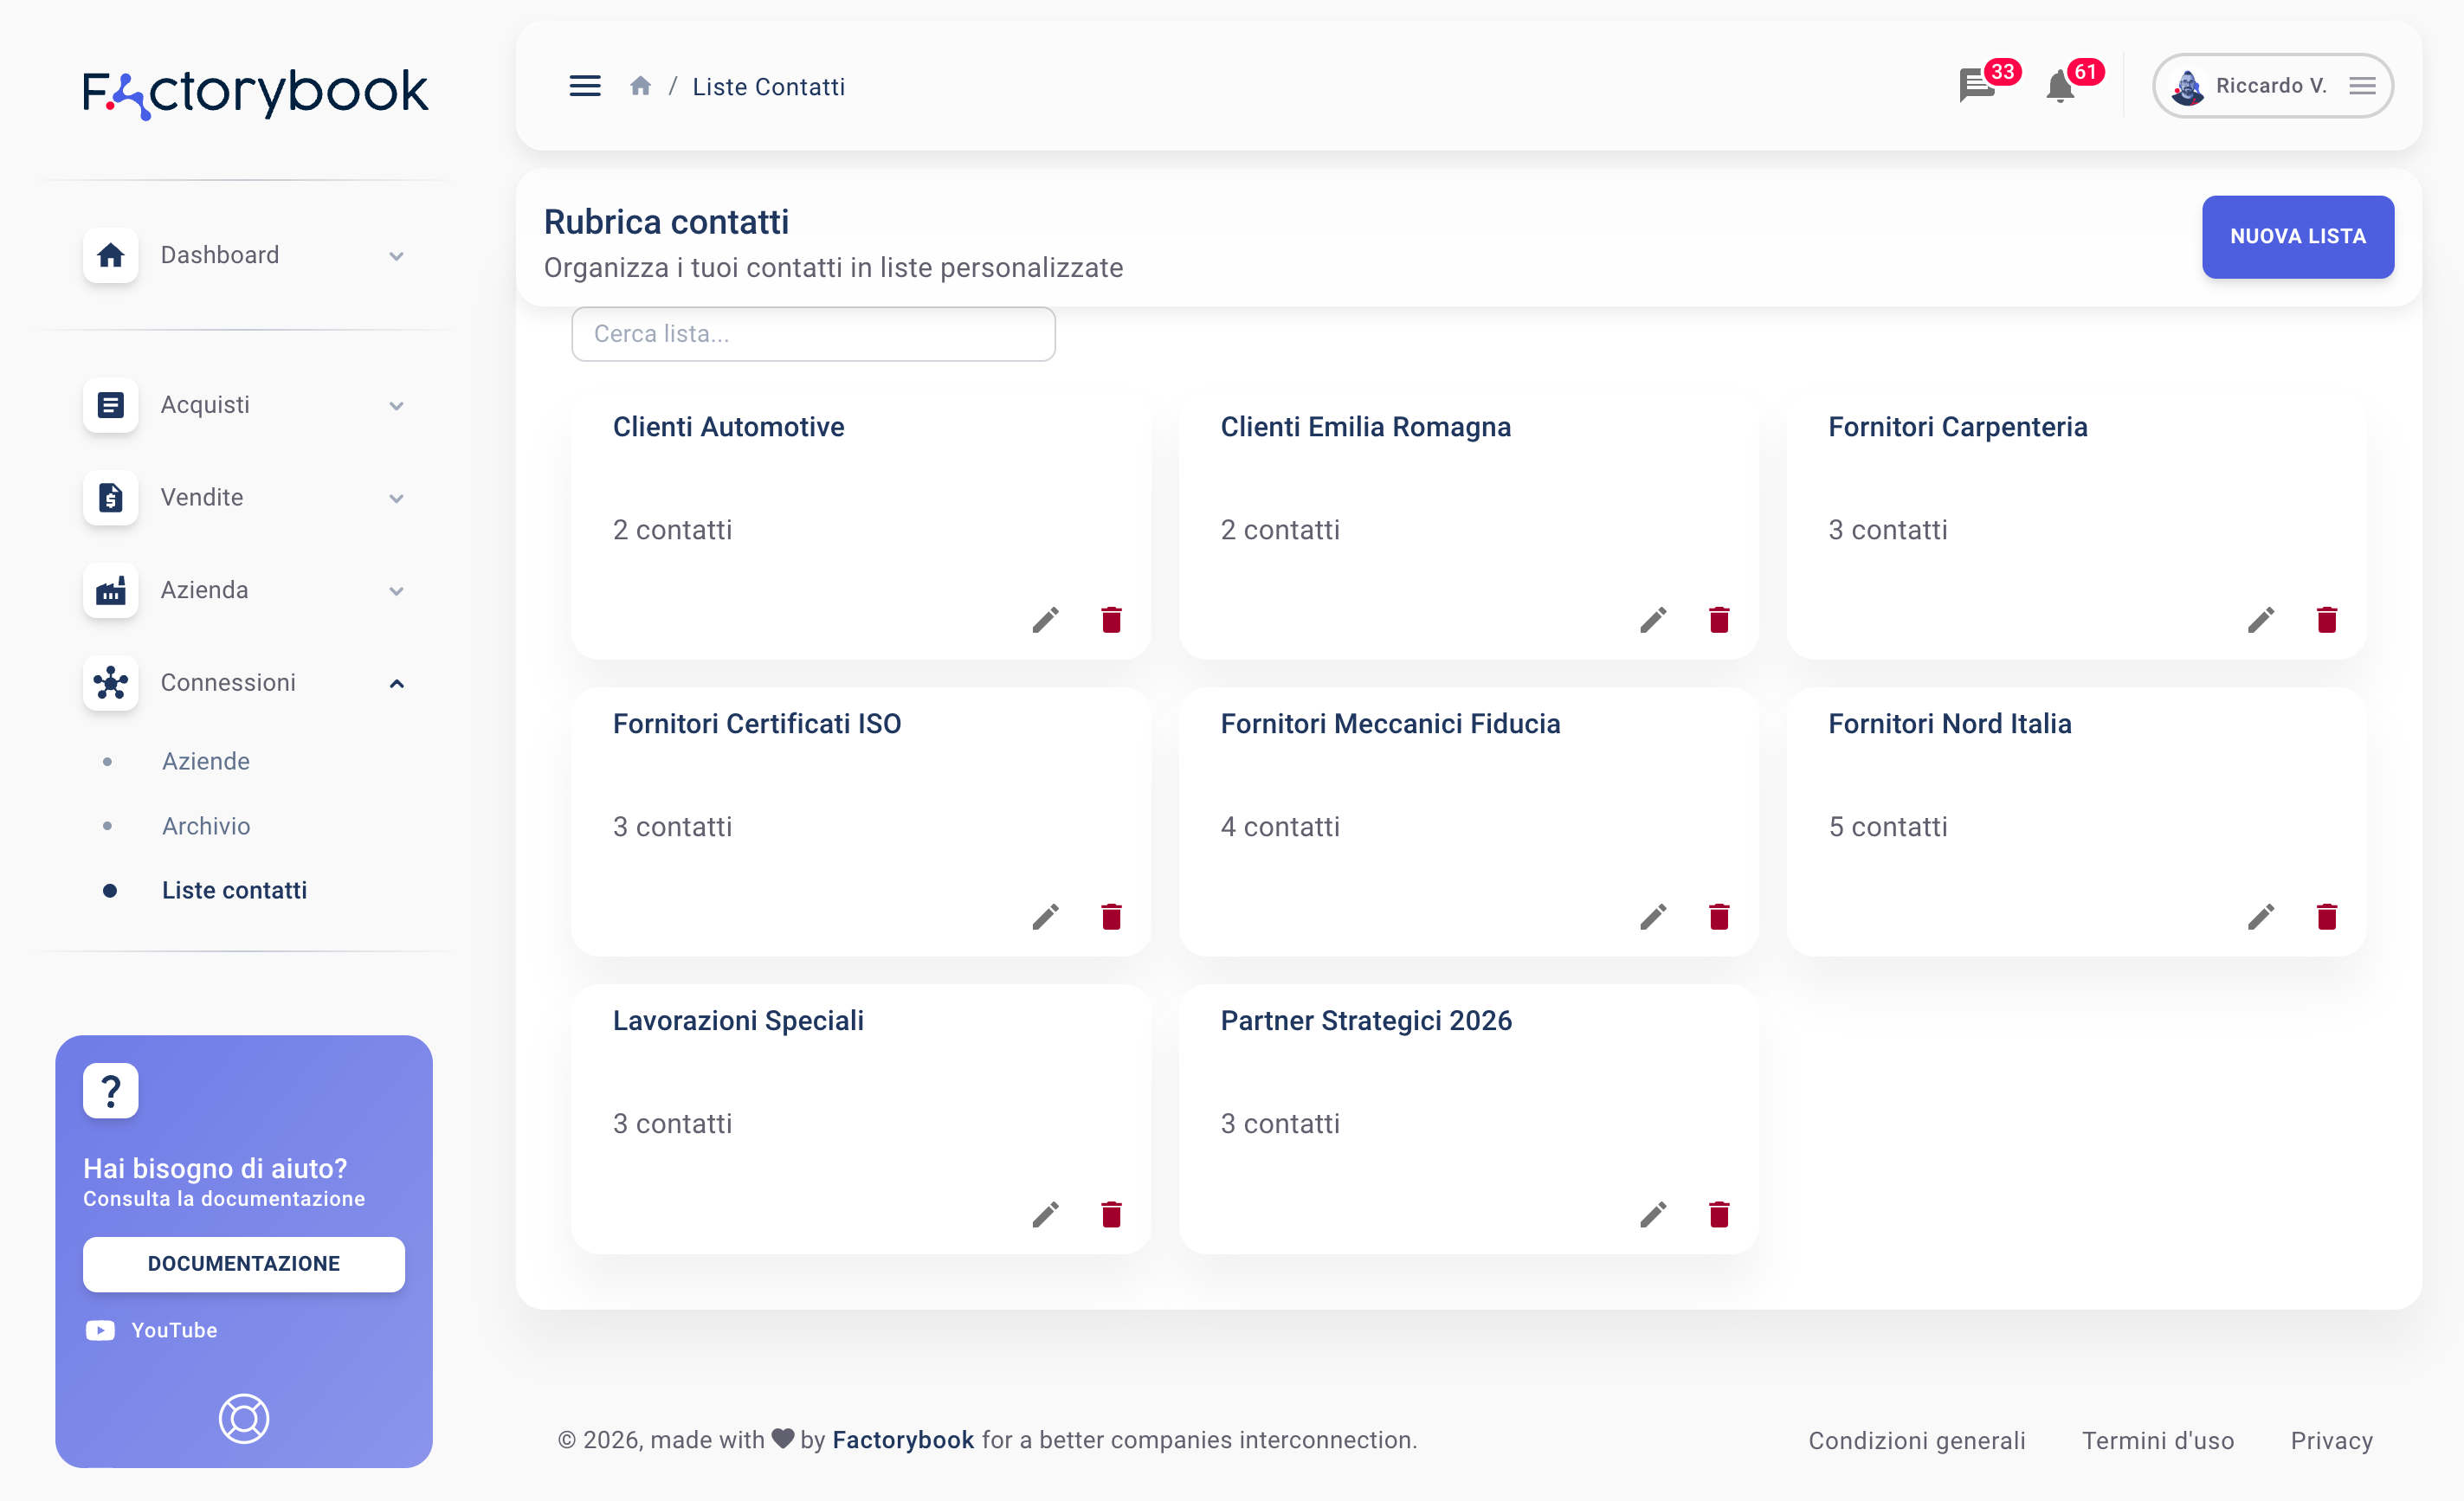Click the home breadcrumb icon
This screenshot has width=2464, height=1501.
tap(640, 87)
